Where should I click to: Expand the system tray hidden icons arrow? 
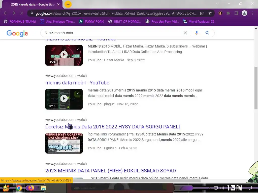coord(209,188)
